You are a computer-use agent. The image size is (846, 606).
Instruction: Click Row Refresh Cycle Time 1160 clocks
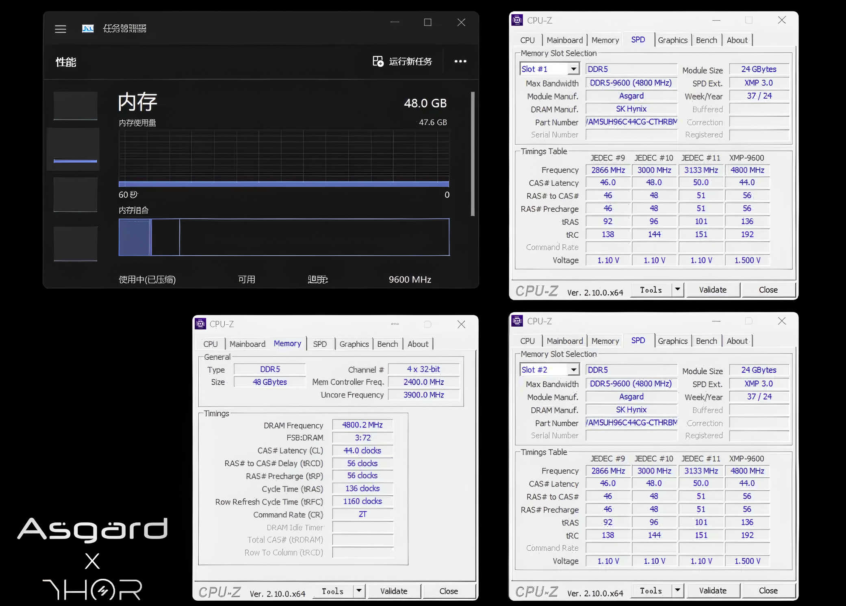tap(362, 501)
